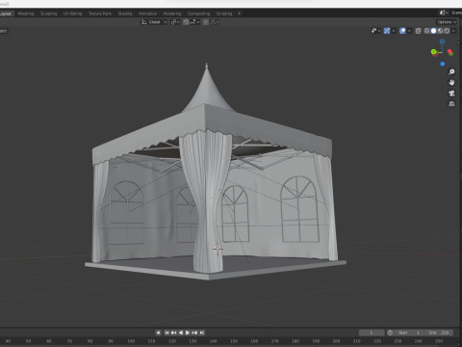
Task: Click the zoom view magnifier icon
Action: tap(451, 72)
